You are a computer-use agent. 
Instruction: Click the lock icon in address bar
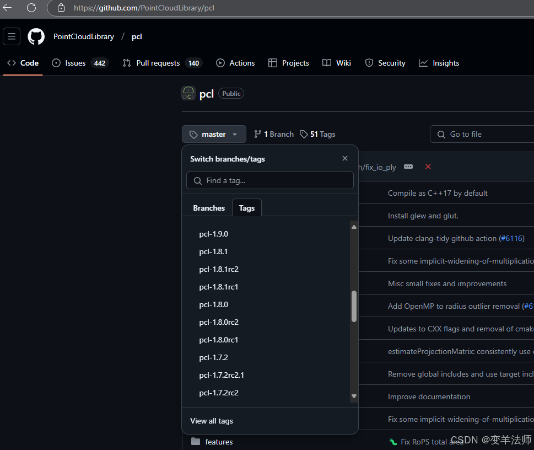click(61, 8)
